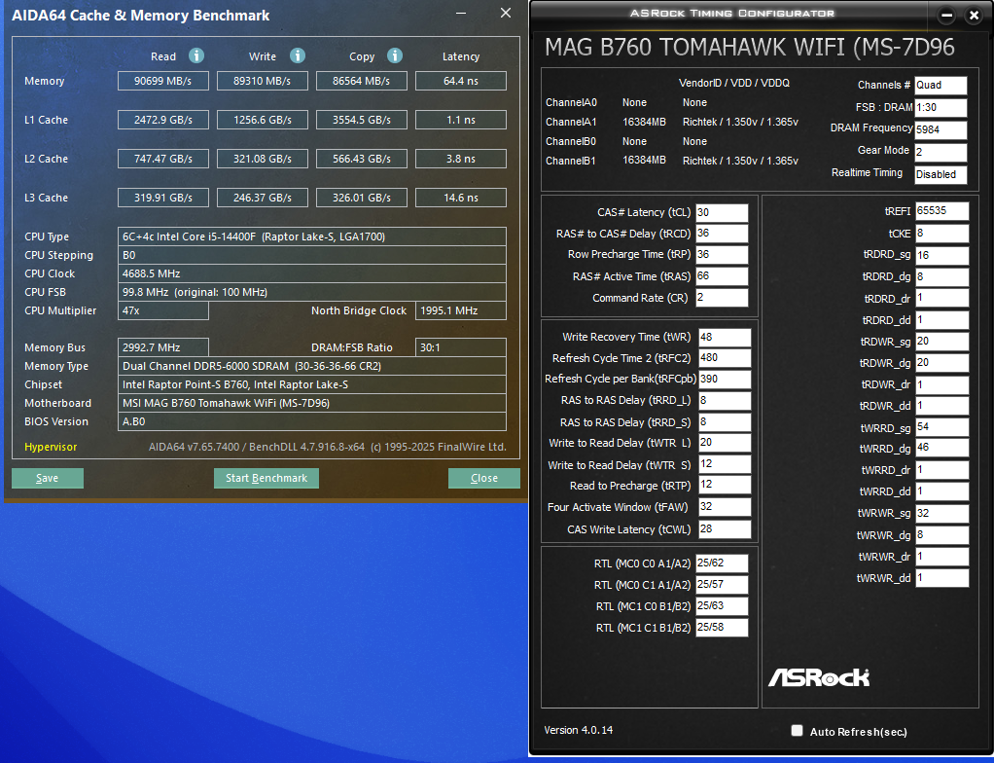Click the Write Recovery Time (tWR) field
Image resolution: width=994 pixels, height=763 pixels.
coord(725,337)
